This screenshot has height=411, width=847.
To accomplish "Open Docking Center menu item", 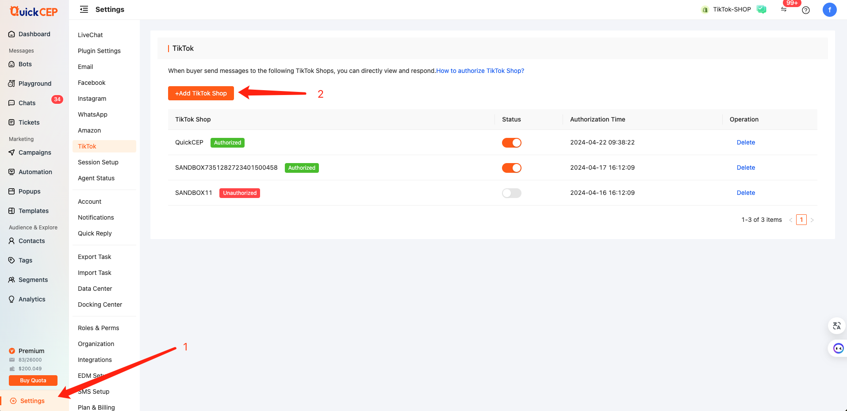I will pos(100,304).
